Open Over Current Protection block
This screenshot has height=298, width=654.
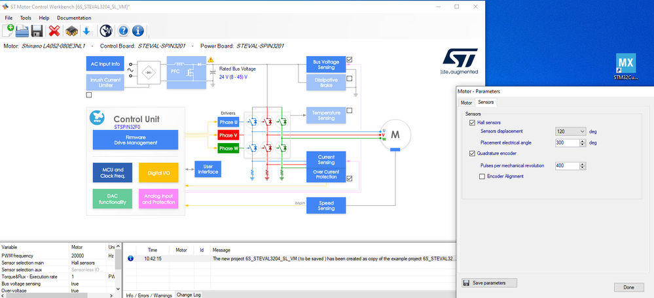tap(326, 174)
